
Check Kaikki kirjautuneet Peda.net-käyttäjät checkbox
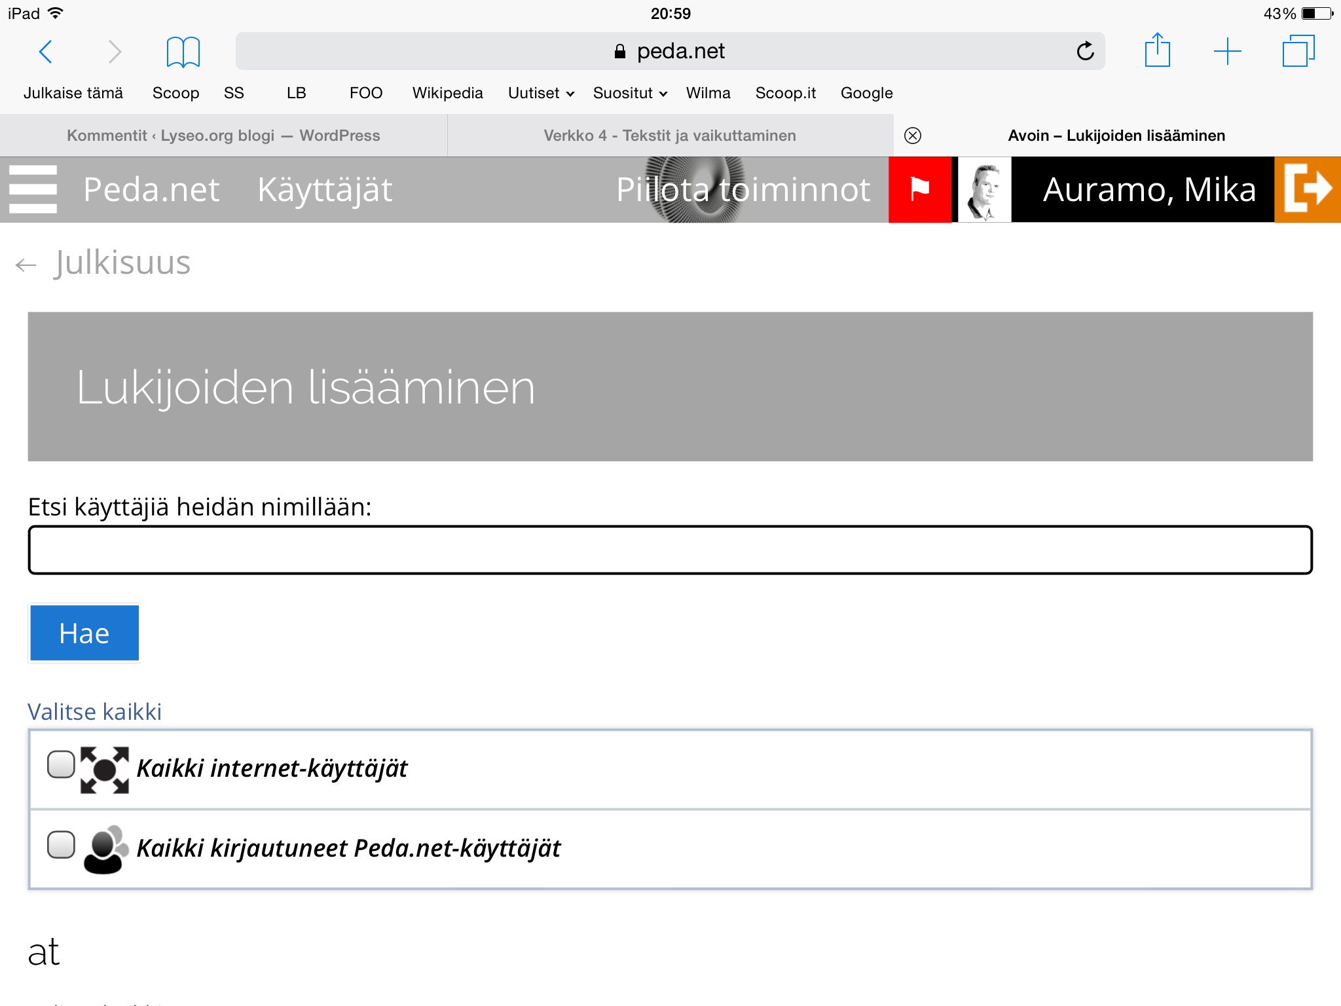61,844
